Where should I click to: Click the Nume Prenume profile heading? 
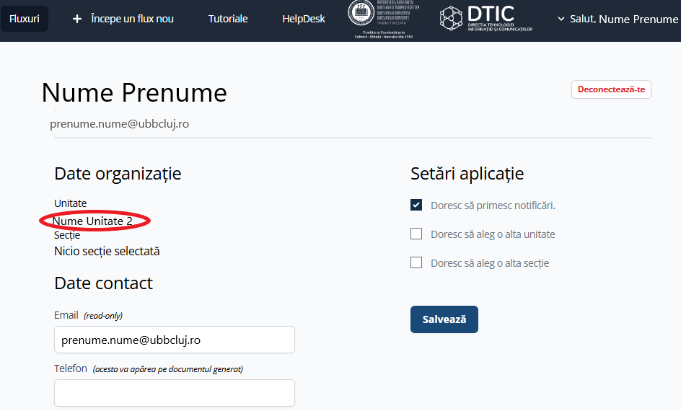[x=134, y=93]
